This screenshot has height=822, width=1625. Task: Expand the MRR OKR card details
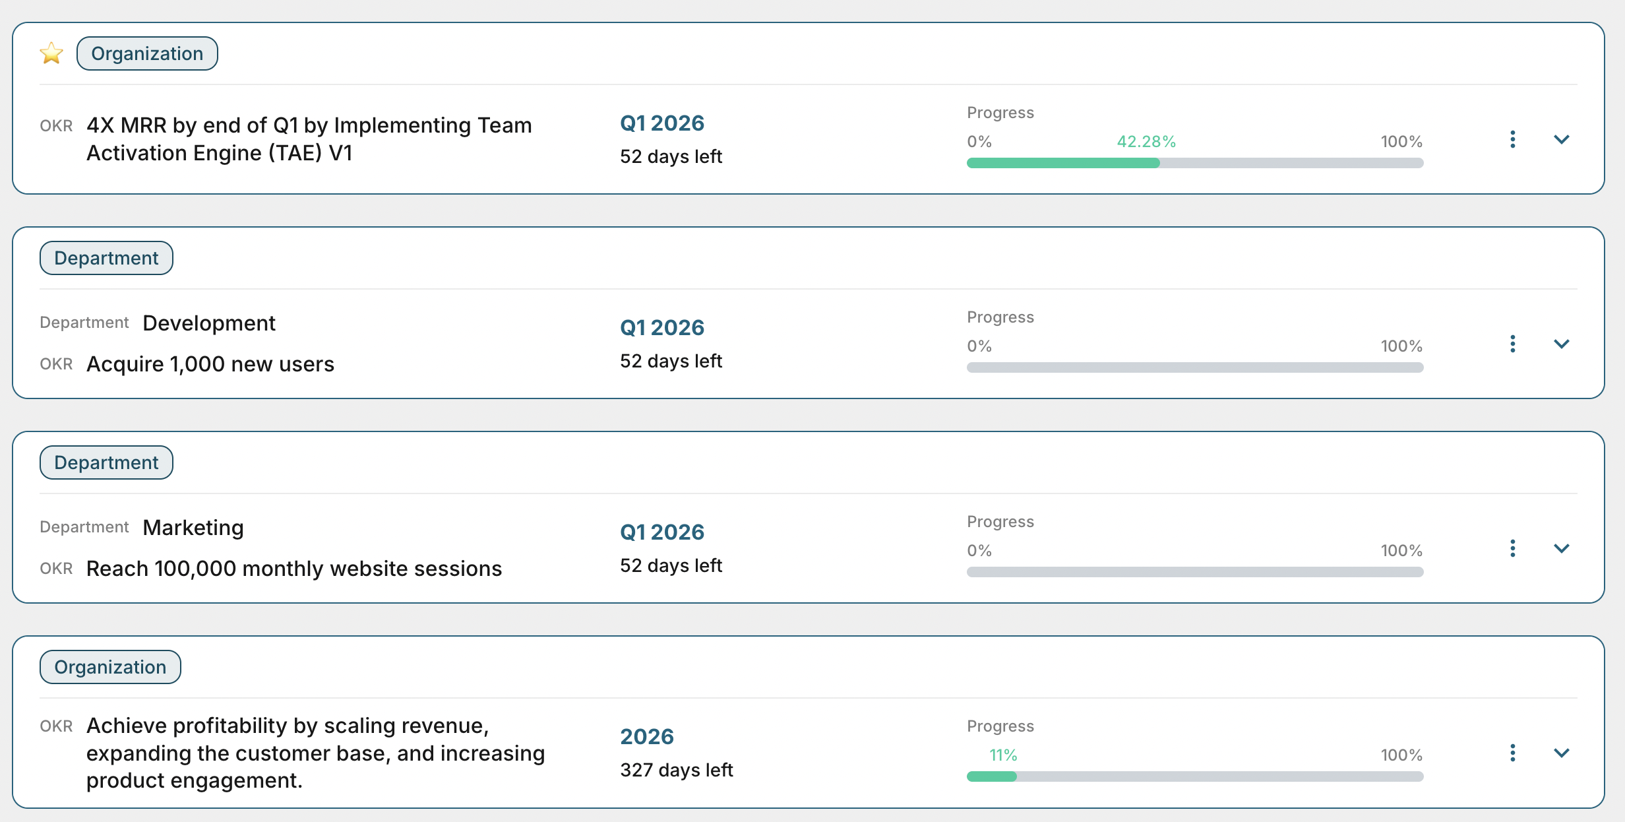click(1561, 139)
